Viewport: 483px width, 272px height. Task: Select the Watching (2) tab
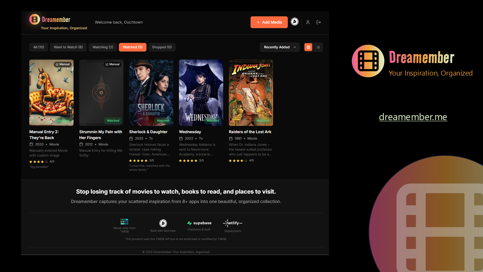pos(103,47)
